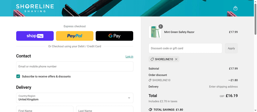Click the Total Savings tag icon
Viewport: 257px width, 112px height.
click(150, 110)
